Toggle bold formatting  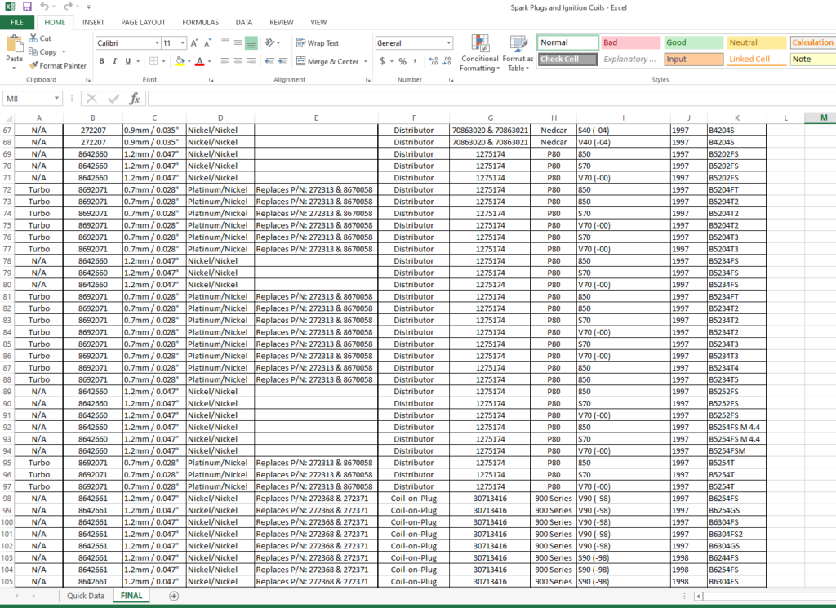pos(102,61)
